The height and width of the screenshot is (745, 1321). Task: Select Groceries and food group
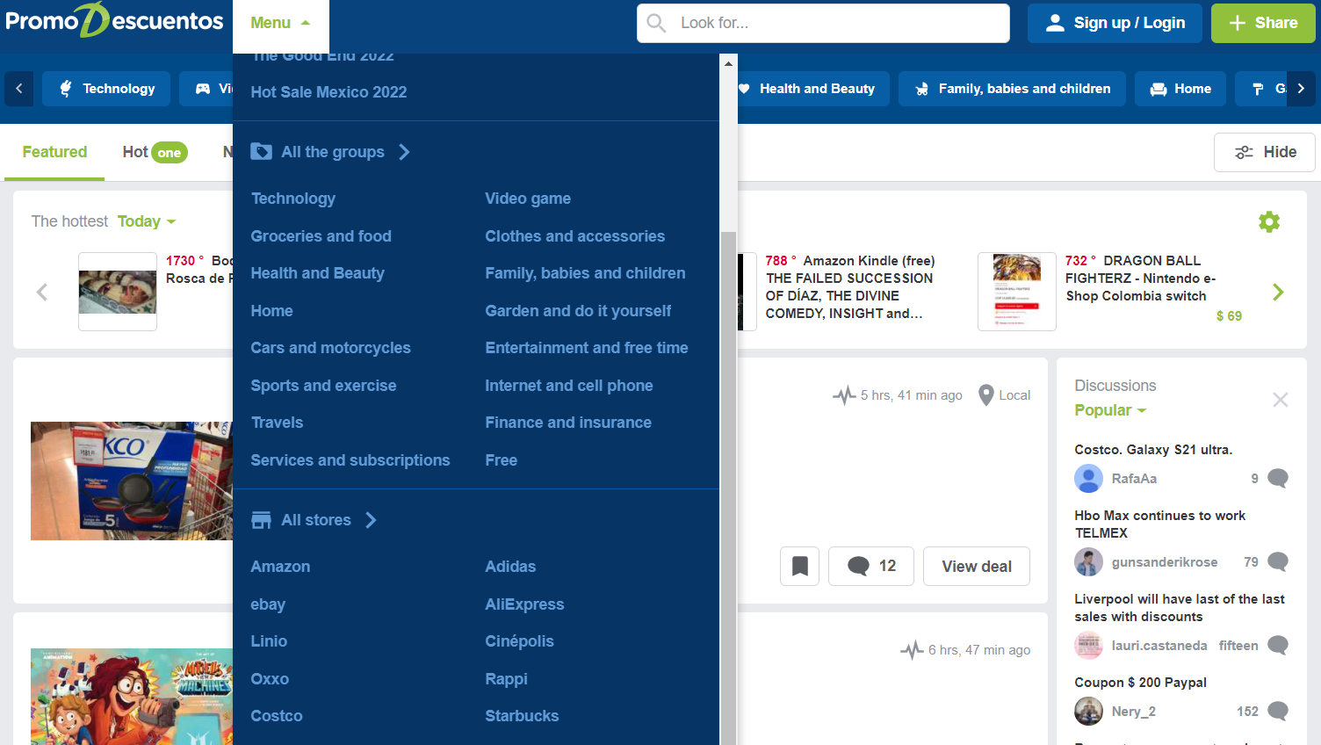321,236
